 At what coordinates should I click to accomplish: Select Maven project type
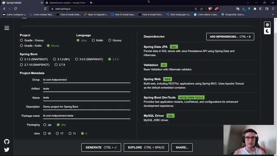click(53, 45)
